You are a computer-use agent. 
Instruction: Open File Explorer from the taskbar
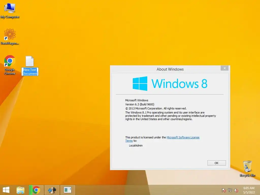click(x=20, y=190)
